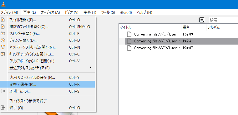Click the 検索 search field
This screenshot has width=238, height=115.
tap(223, 20)
